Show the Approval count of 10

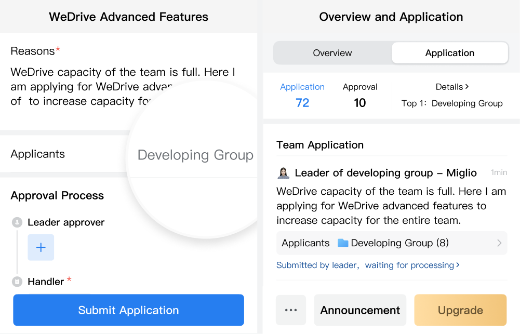[360, 96]
